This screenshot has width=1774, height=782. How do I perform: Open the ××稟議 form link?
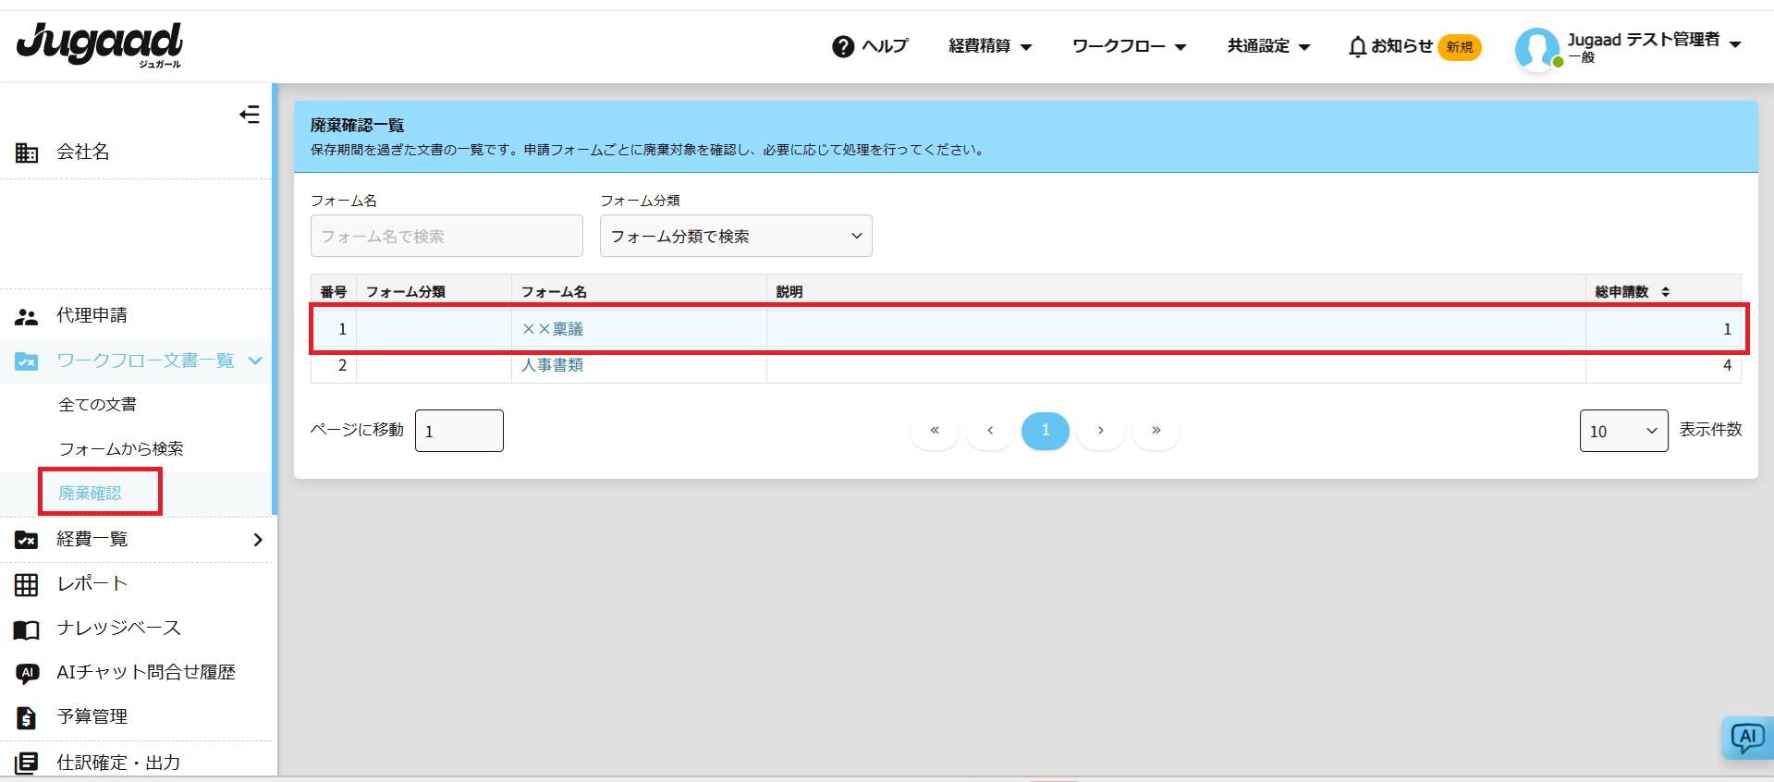(x=553, y=329)
